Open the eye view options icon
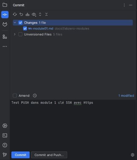This screenshot has width=137, height=160. 34,15
